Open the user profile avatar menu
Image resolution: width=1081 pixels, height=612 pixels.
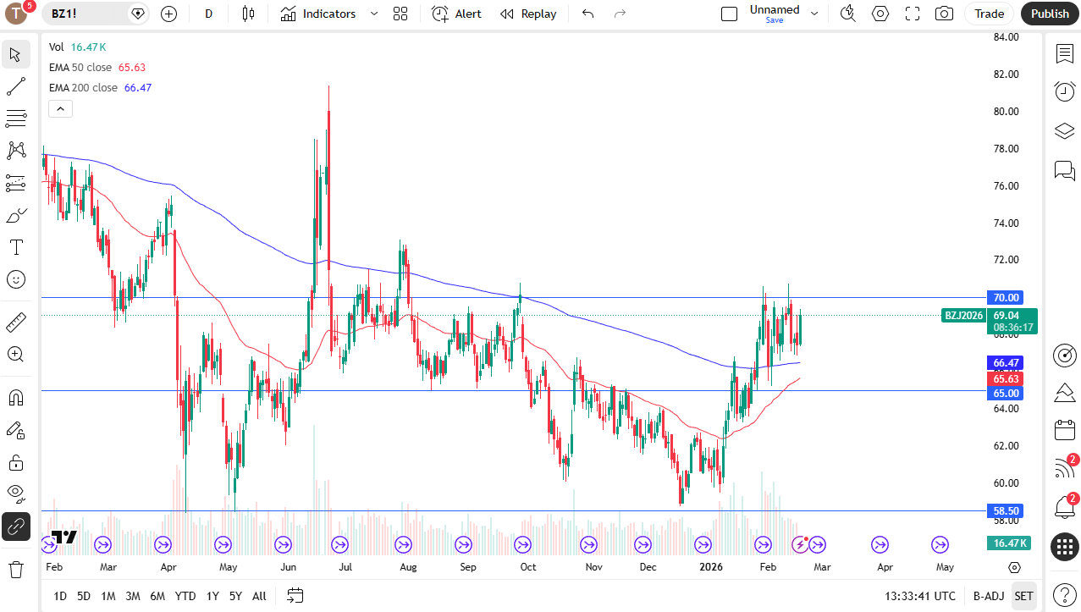pos(16,14)
